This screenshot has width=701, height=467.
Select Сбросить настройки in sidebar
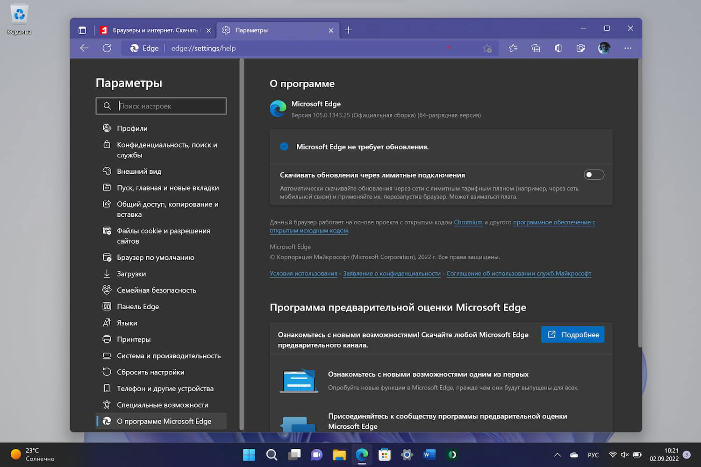(x=161, y=372)
